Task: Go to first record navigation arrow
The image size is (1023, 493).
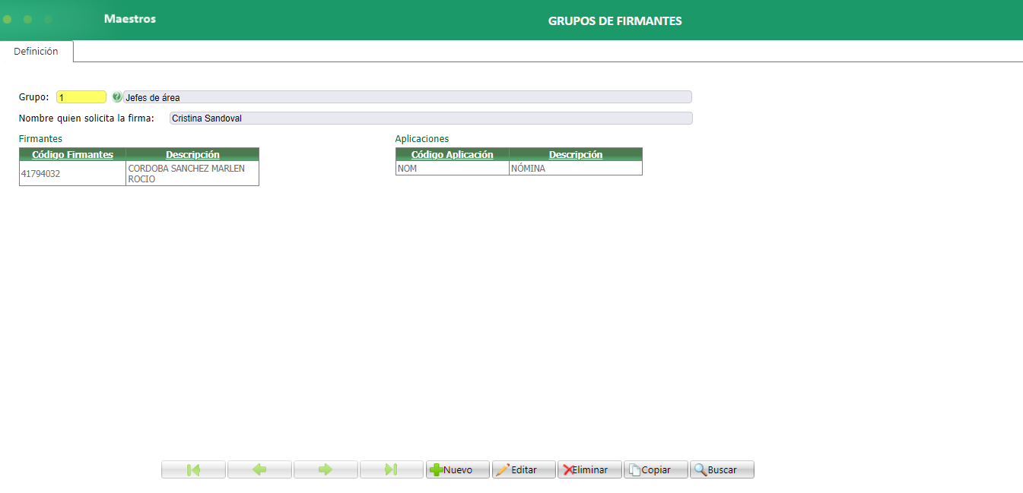Action: (x=193, y=469)
